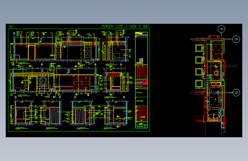
Task: Select the "2580" dimension text in plan
Action: (x=219, y=99)
